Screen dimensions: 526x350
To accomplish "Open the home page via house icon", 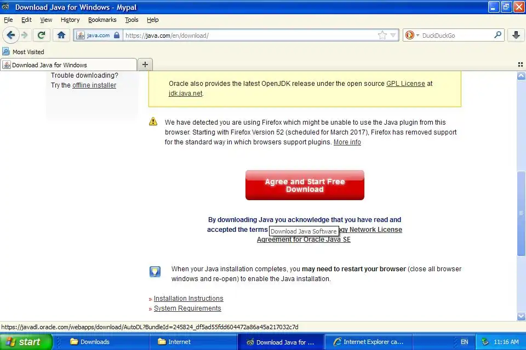I will 61,35.
